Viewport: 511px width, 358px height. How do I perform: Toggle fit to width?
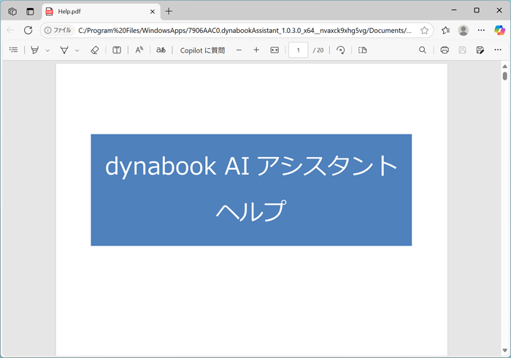[x=274, y=50]
